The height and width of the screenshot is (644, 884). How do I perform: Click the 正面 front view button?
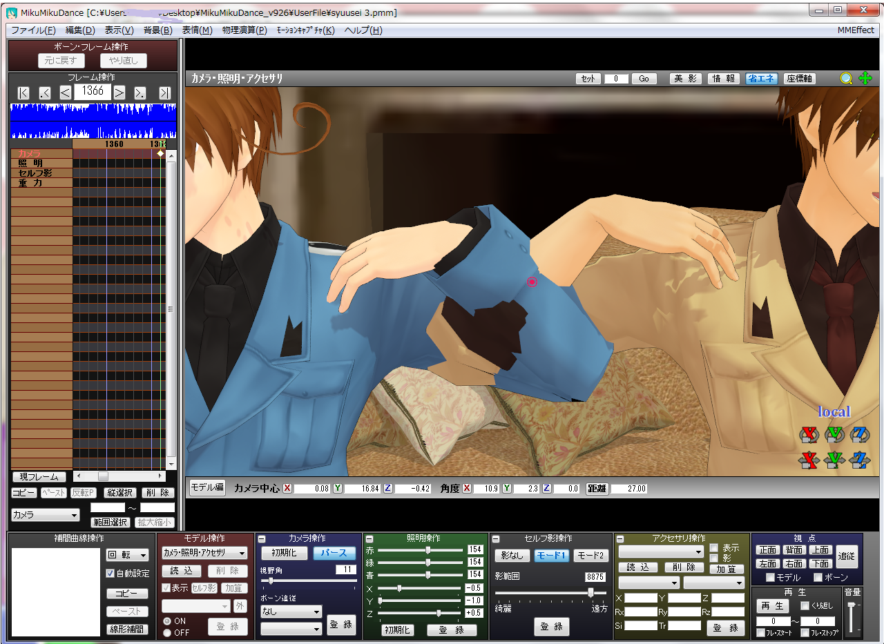coord(768,550)
